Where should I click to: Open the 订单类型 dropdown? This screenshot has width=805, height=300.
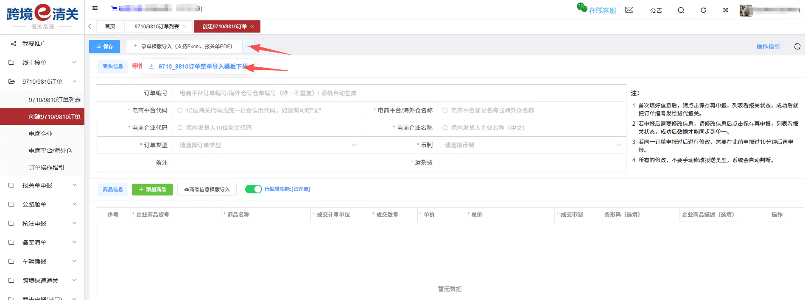pyautogui.click(x=267, y=145)
